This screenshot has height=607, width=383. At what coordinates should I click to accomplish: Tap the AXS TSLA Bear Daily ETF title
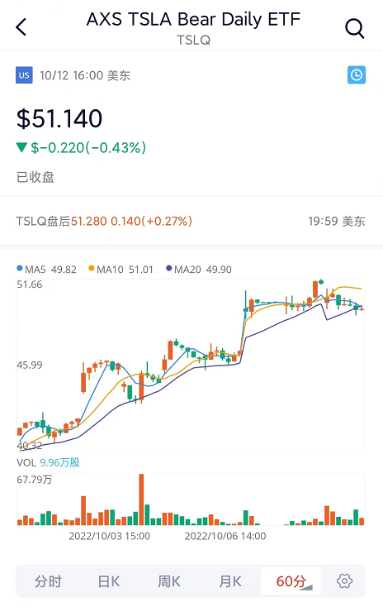(x=194, y=19)
